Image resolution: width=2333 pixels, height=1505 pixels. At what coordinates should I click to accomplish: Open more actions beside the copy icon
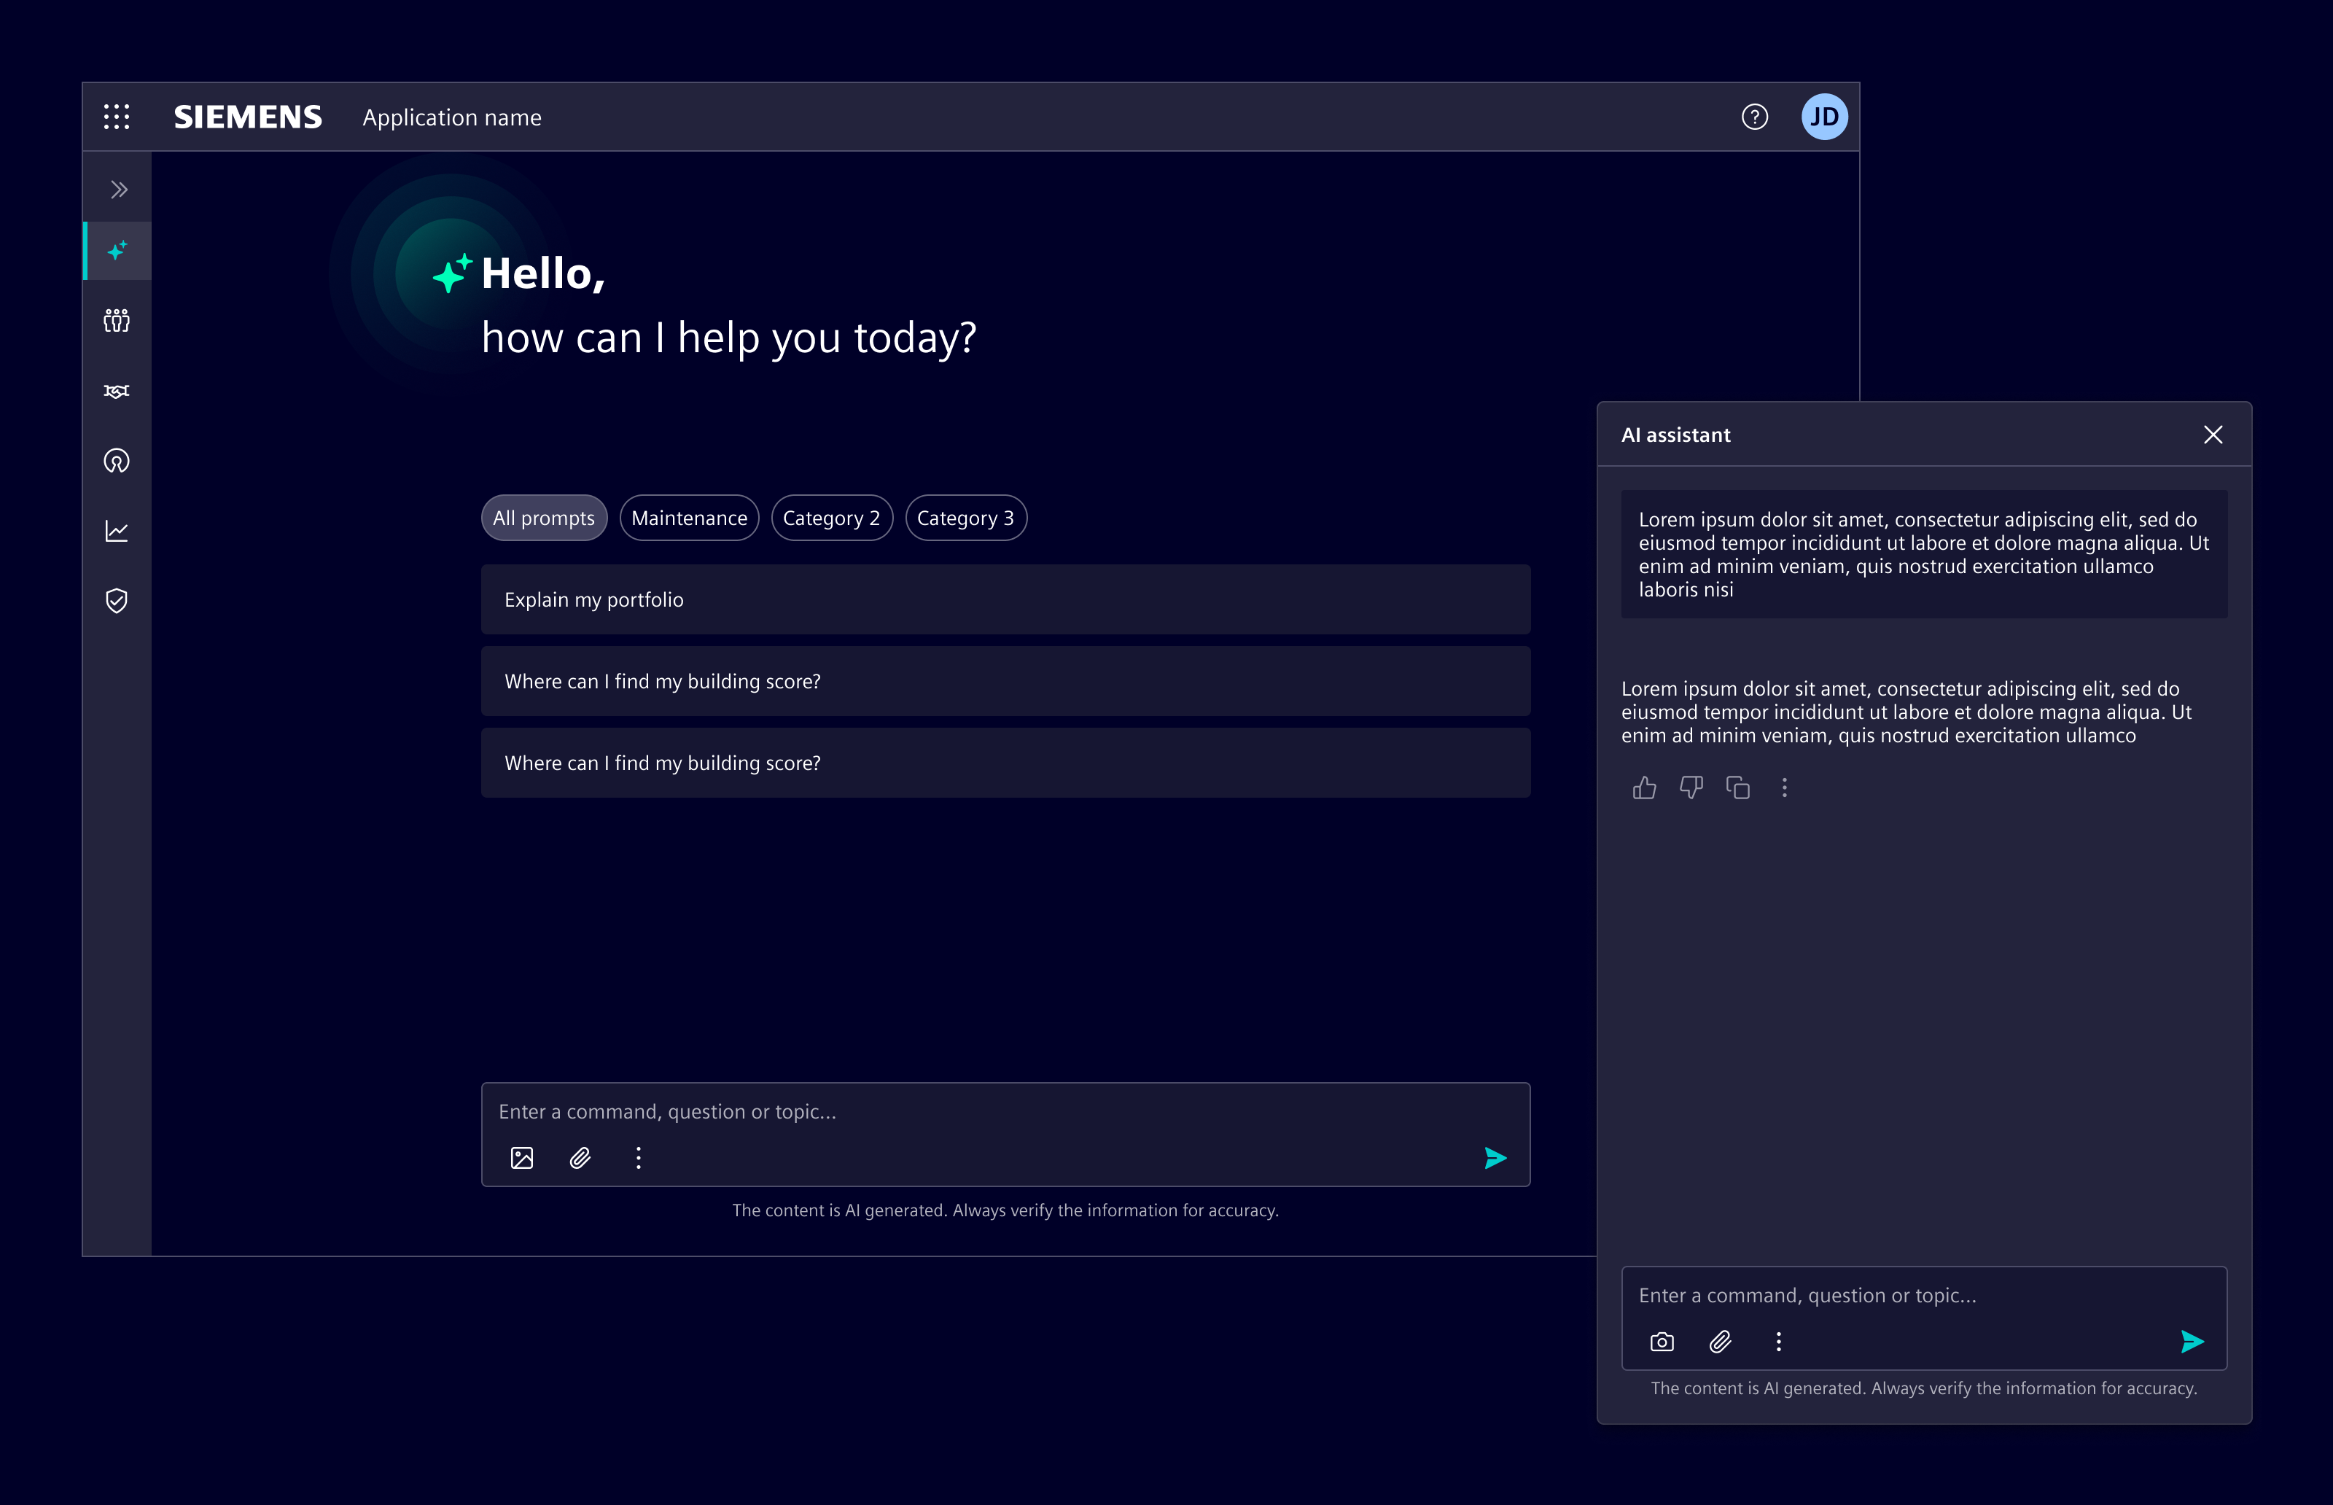point(1786,787)
